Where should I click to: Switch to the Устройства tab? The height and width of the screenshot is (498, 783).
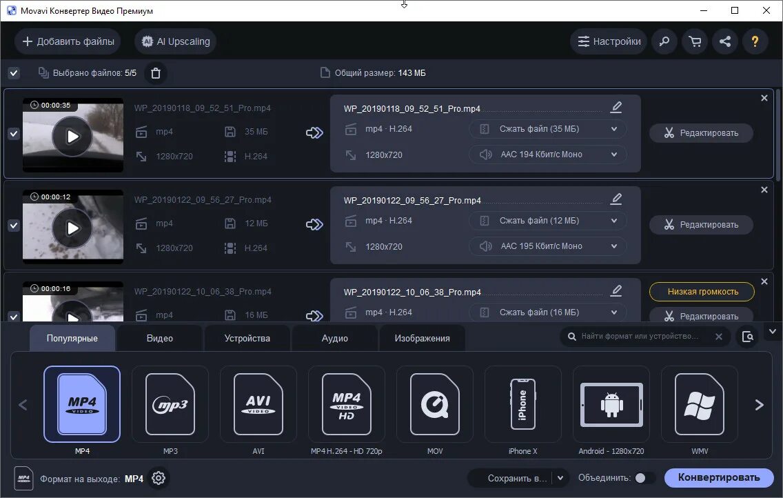tap(247, 338)
